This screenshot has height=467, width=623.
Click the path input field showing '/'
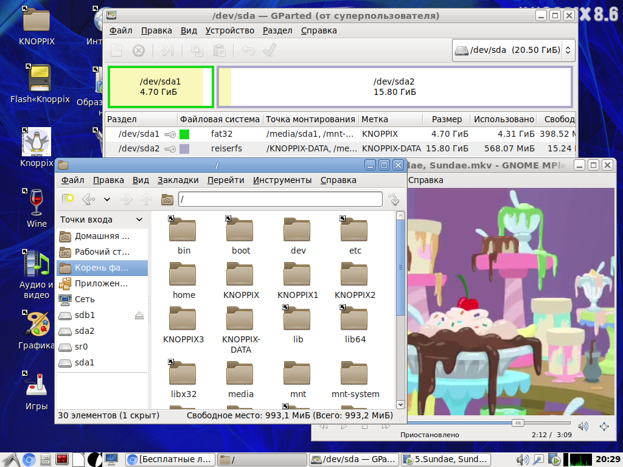tap(280, 199)
